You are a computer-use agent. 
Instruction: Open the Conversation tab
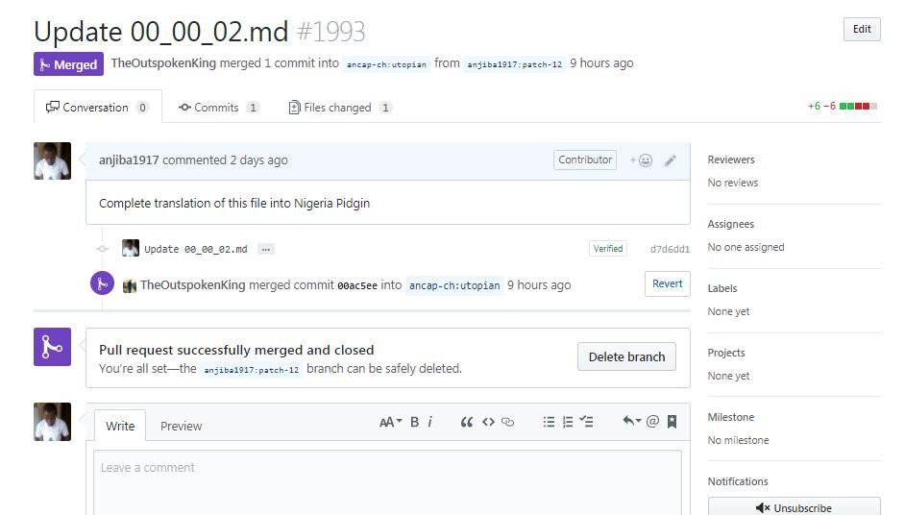coord(98,108)
